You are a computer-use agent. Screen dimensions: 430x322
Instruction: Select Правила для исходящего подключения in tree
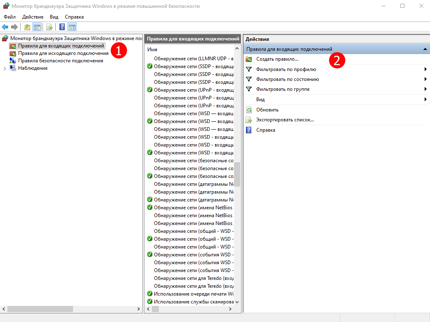63,53
